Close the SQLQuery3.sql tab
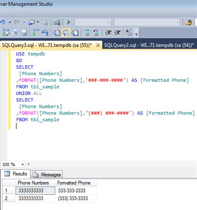 coord(98,45)
